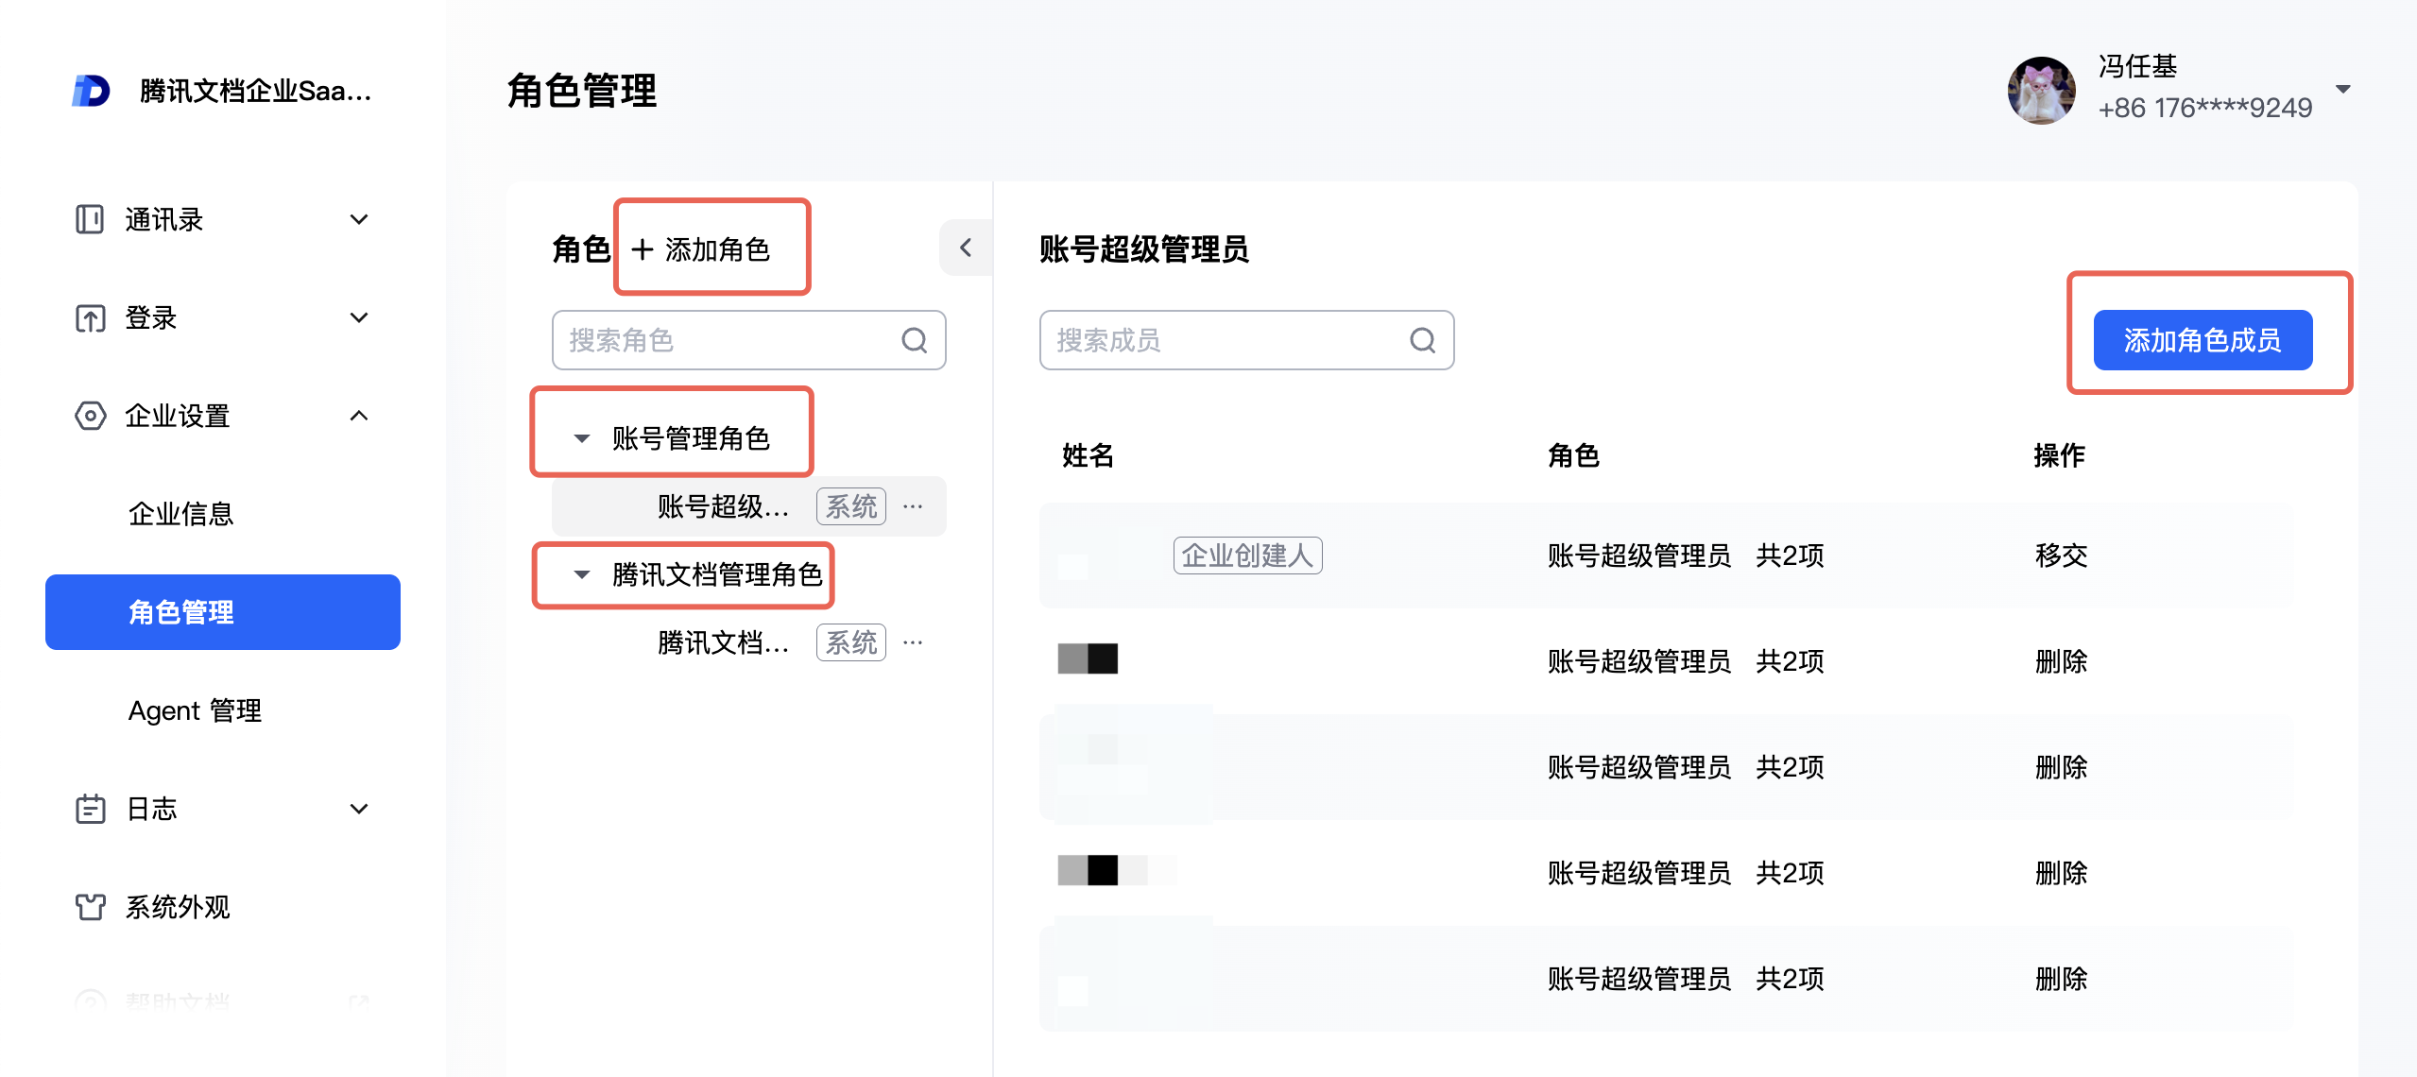Click the 系统外观 shirt icon
The width and height of the screenshot is (2417, 1077).
pyautogui.click(x=90, y=907)
